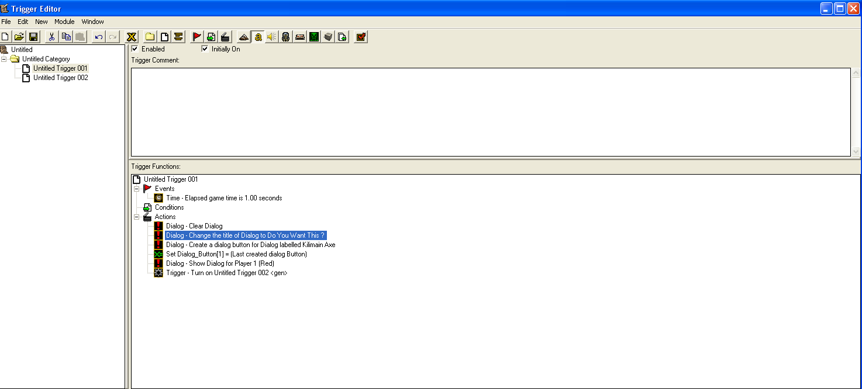862x389 pixels.
Task: Select the Events label
Action: tap(164, 189)
